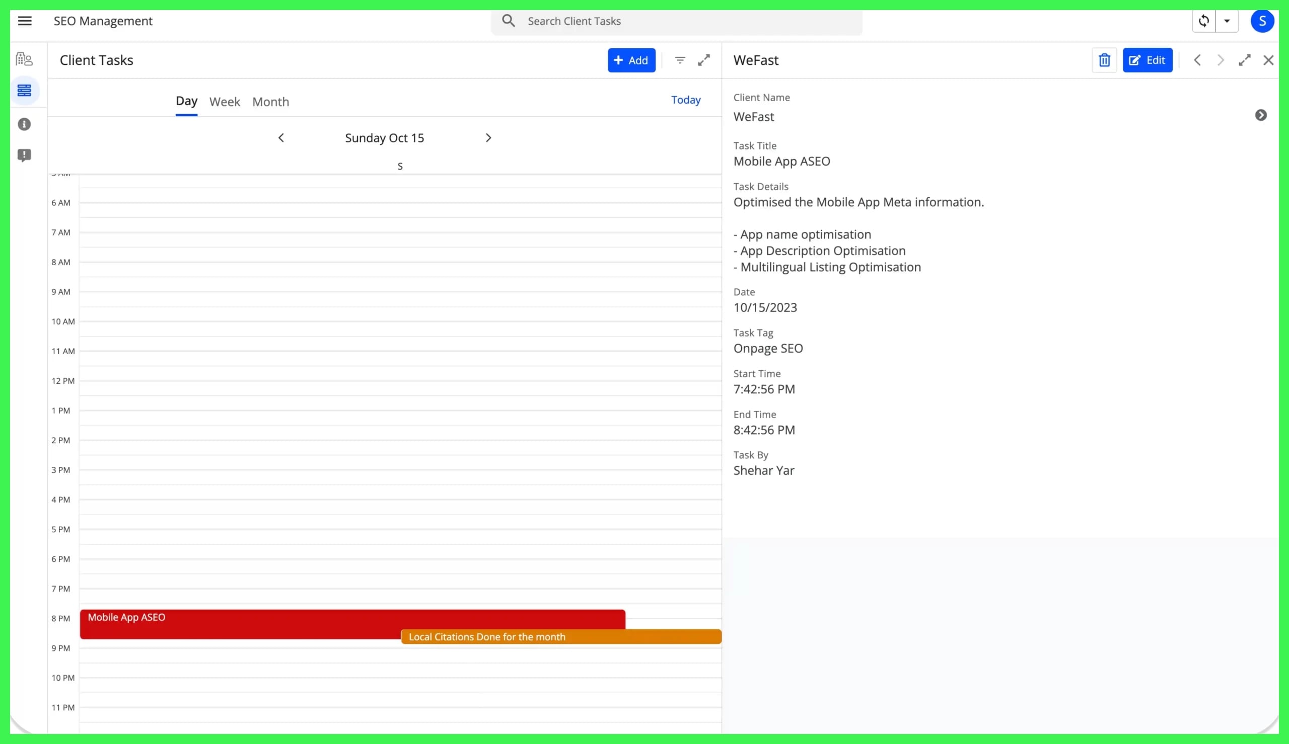1289x744 pixels.
Task: Open the hamburger menu next to SEO Management
Action: [25, 21]
